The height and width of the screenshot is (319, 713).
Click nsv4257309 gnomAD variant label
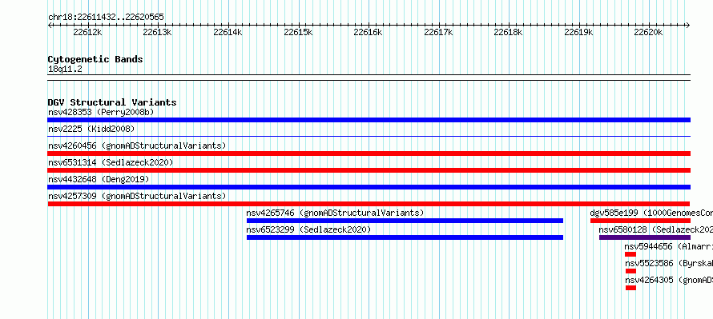(137, 196)
